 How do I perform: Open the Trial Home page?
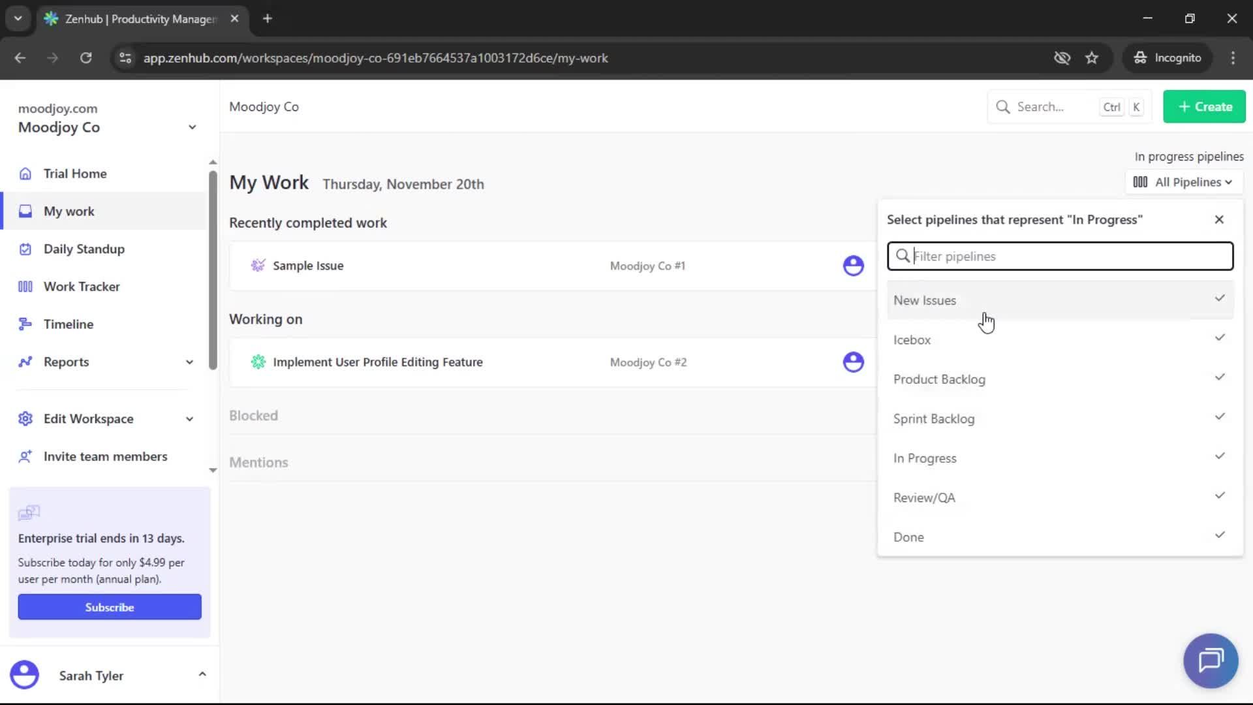[75, 174]
